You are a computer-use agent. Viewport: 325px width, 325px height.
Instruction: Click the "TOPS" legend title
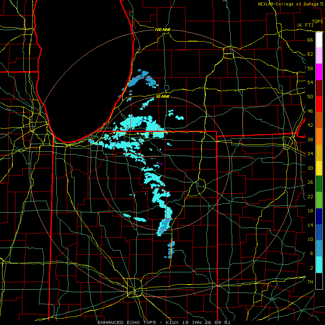tap(317, 21)
